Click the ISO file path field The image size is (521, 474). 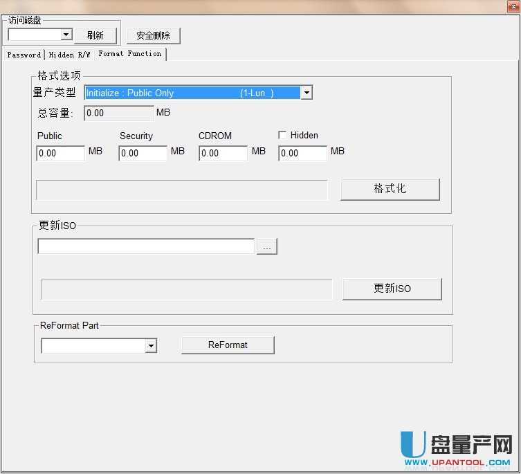pos(146,246)
